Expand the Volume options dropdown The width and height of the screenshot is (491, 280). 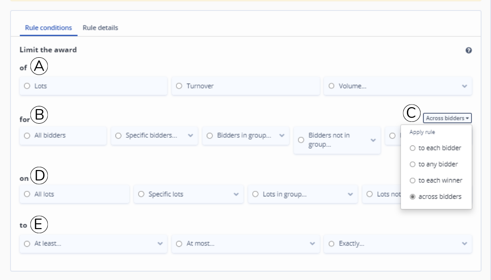(464, 85)
